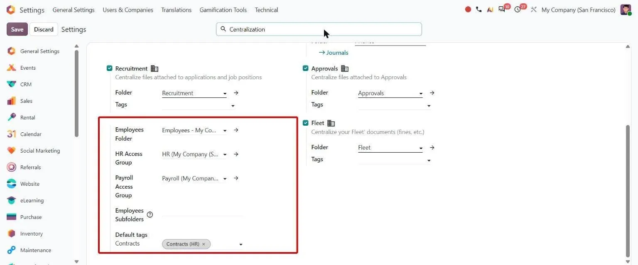638x265 pixels.
Task: Expand the Recruitment Tags dropdown
Action: (233, 106)
